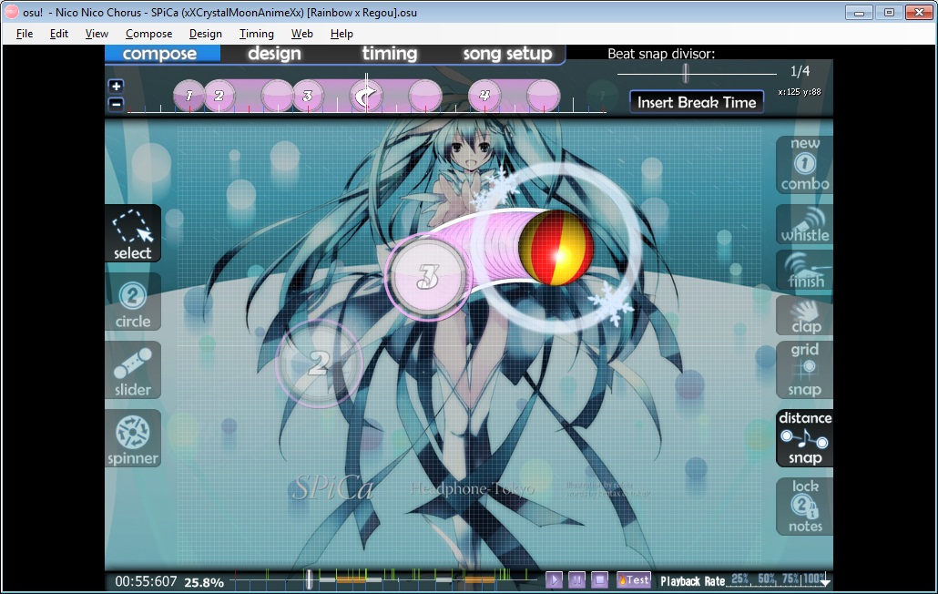The width and height of the screenshot is (938, 594).
Task: Open the File menu
Action: tap(25, 34)
